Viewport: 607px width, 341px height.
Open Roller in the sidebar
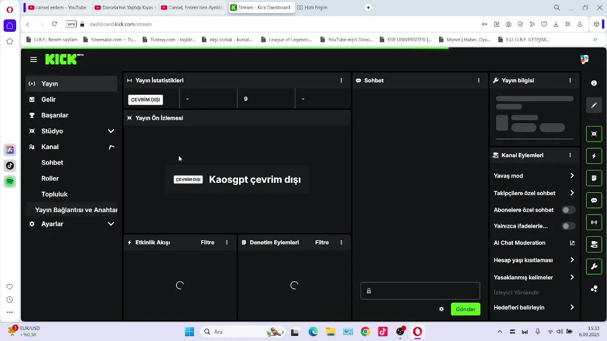[50, 179]
